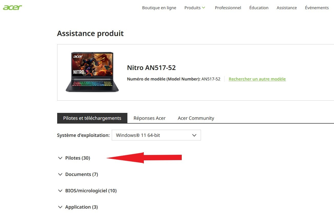The image size is (334, 214).
Task: Expand the Application (3) section
Action: (x=78, y=207)
